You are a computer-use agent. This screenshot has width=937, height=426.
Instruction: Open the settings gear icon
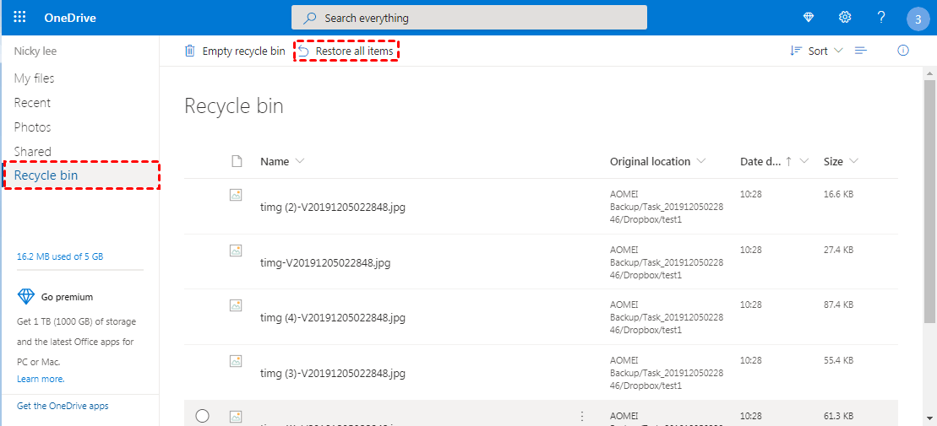click(x=844, y=18)
